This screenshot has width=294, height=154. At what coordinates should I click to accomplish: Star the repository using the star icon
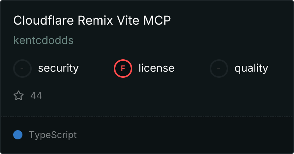19,95
